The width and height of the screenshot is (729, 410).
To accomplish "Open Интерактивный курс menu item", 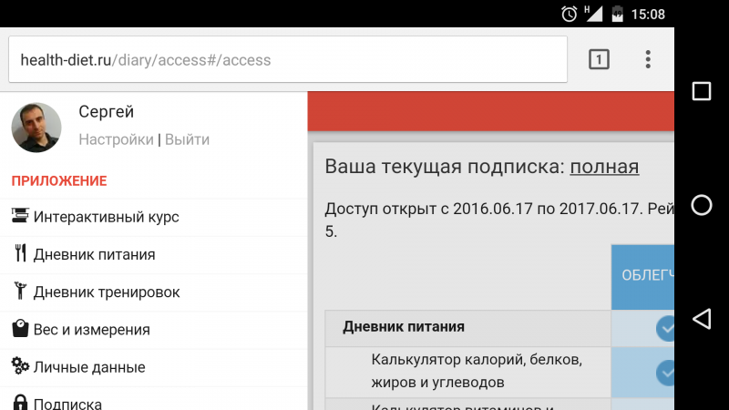I will [106, 217].
